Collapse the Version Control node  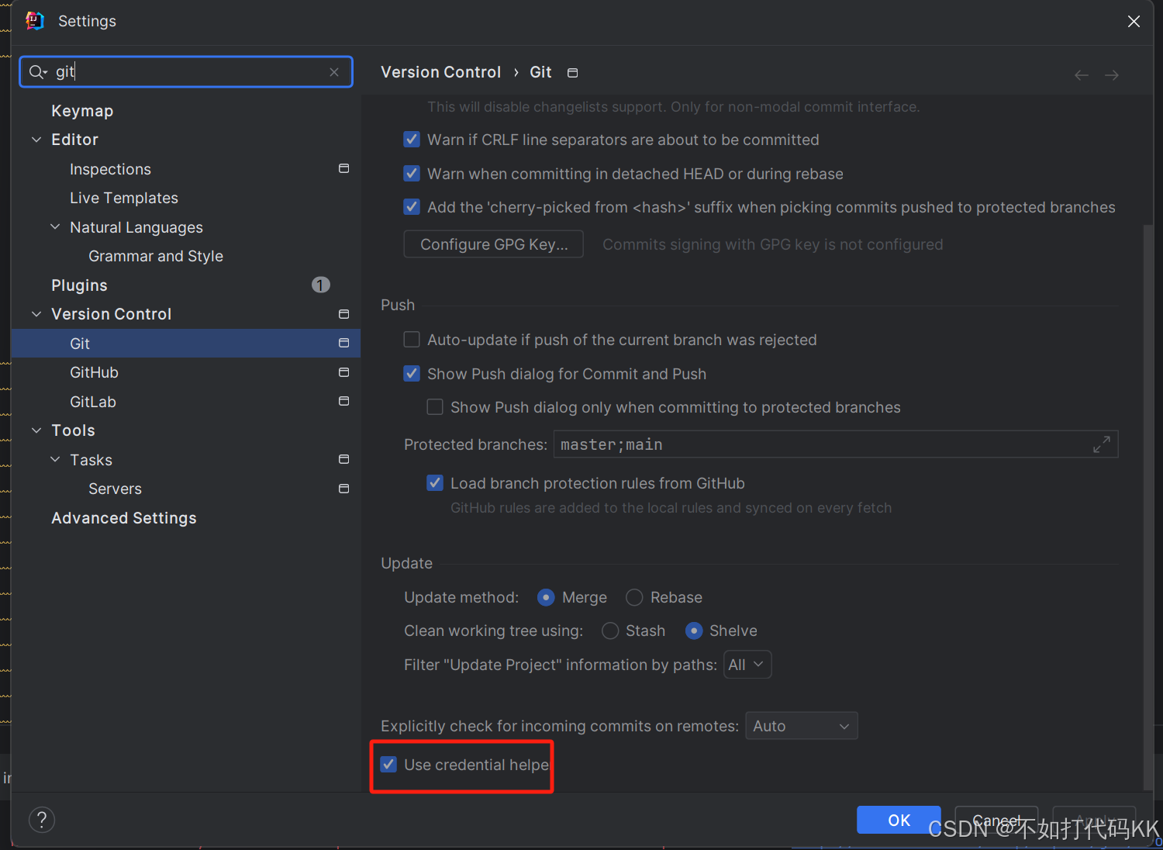pos(36,314)
